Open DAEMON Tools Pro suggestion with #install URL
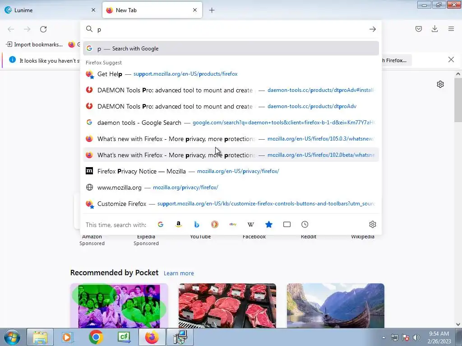462x346 pixels. 231,90
